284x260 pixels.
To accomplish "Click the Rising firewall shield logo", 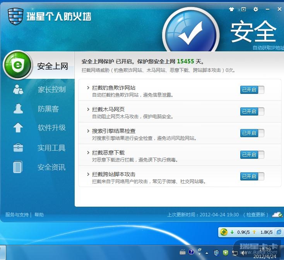I will [15, 16].
